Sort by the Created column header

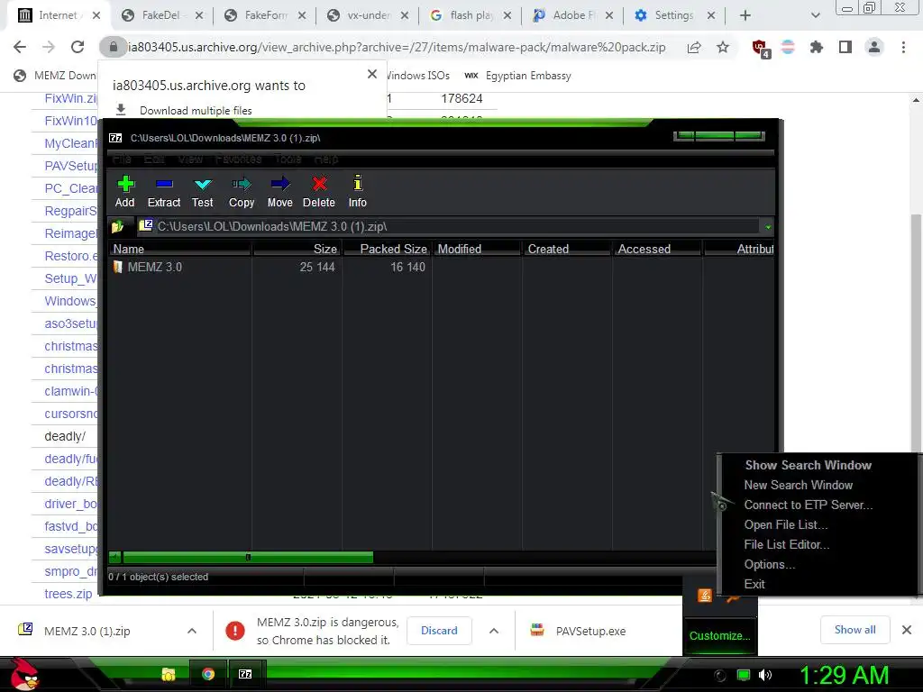[x=567, y=249]
